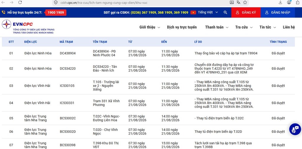The height and width of the screenshot is (149, 302).
Task: Select station code BC53002C cell
Action: point(68,118)
